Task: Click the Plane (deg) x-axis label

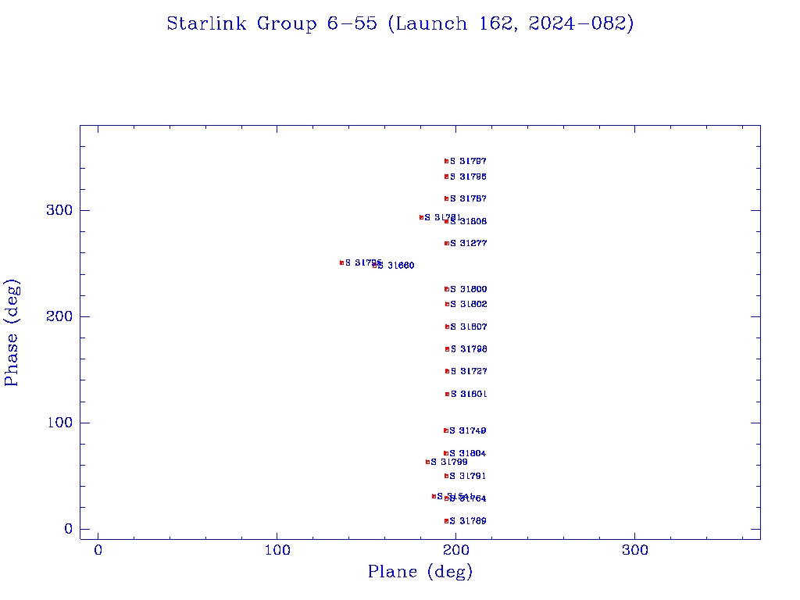Action: click(420, 573)
